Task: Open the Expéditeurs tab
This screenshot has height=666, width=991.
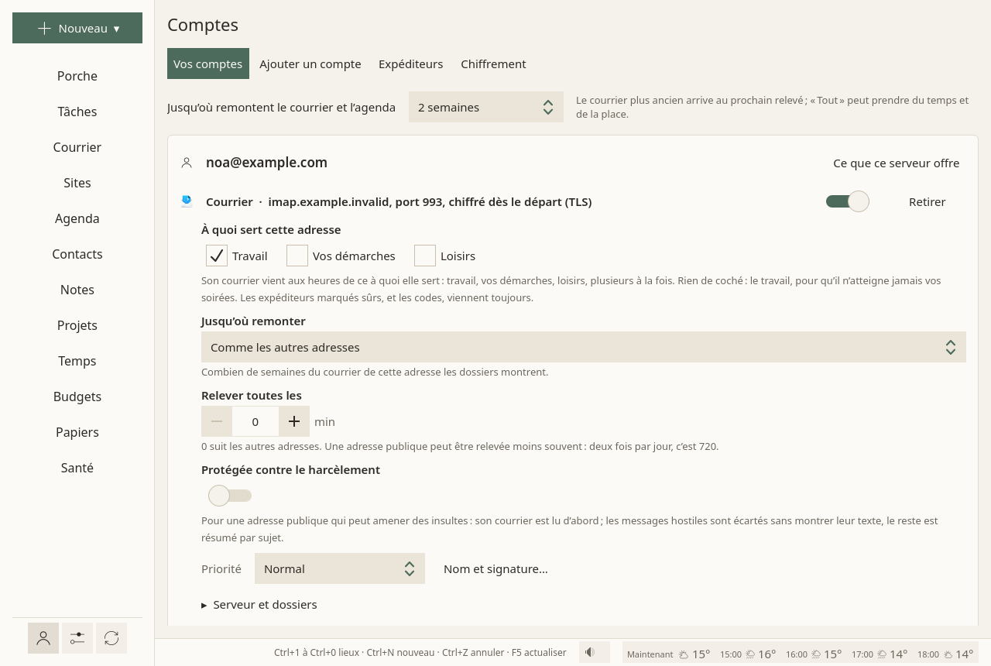Action: point(411,64)
